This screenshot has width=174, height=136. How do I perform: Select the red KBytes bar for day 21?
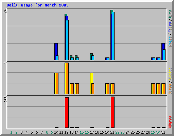[x=112, y=112]
